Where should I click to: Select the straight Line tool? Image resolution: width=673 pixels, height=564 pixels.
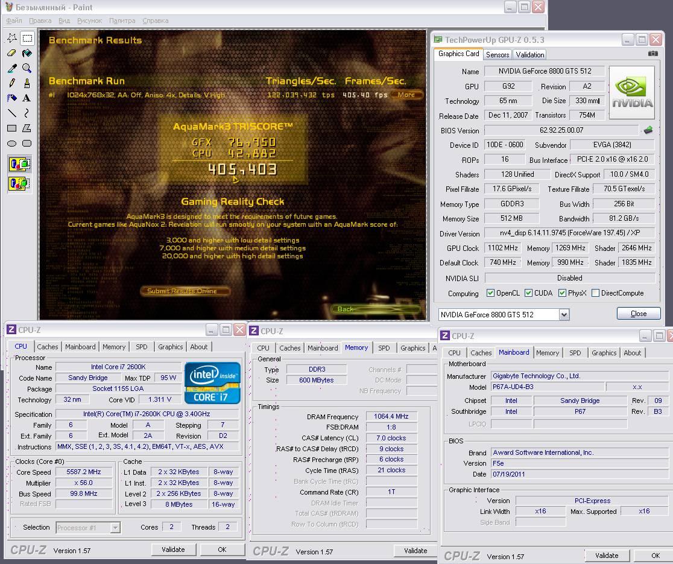pos(12,113)
